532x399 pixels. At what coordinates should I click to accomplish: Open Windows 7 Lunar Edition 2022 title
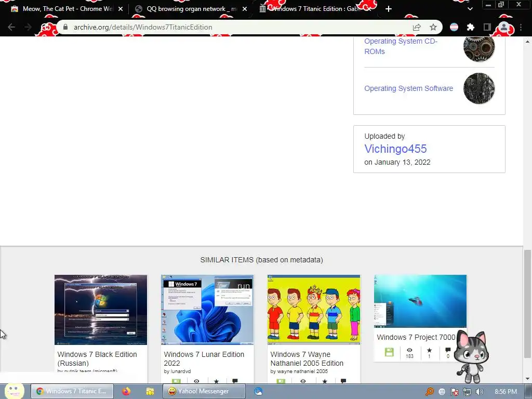(204, 358)
